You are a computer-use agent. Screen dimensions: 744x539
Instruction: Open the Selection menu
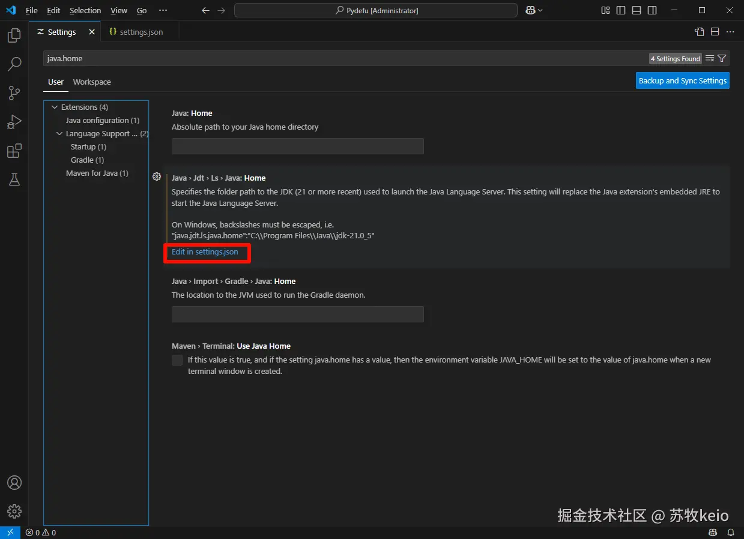(85, 10)
